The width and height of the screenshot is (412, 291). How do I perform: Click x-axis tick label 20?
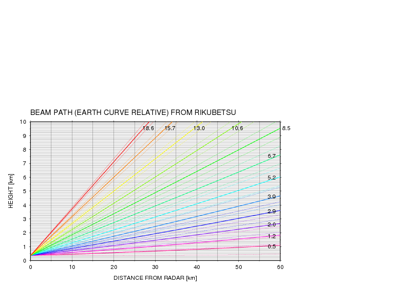click(114, 267)
